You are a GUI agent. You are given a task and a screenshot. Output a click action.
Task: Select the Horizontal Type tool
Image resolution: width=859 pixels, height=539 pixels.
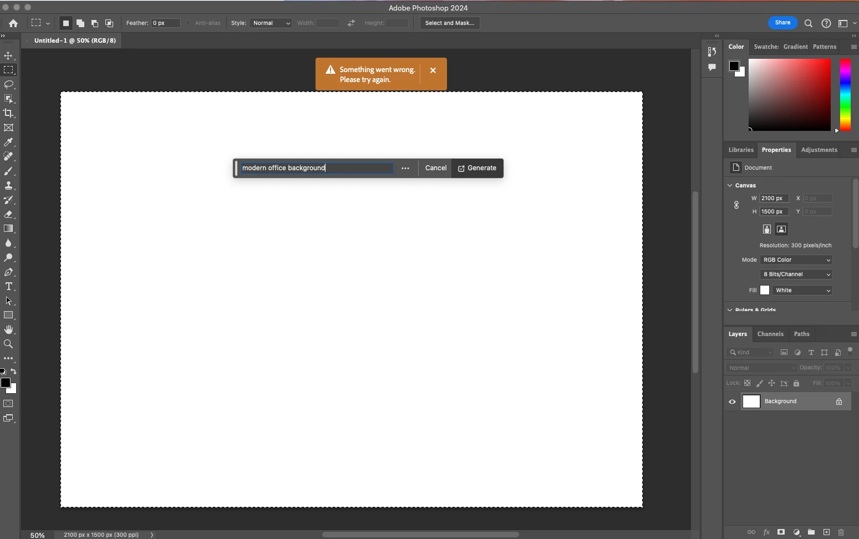pyautogui.click(x=8, y=287)
